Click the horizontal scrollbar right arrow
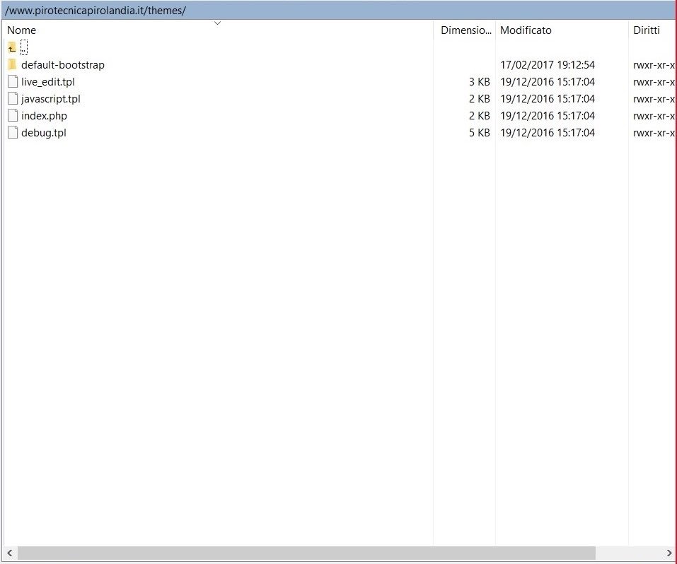 (669, 553)
